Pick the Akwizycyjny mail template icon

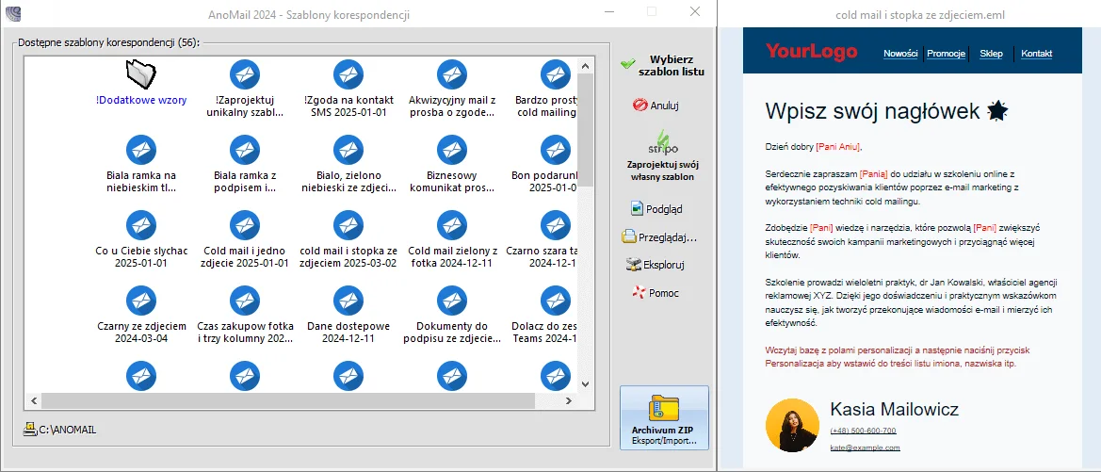click(452, 73)
